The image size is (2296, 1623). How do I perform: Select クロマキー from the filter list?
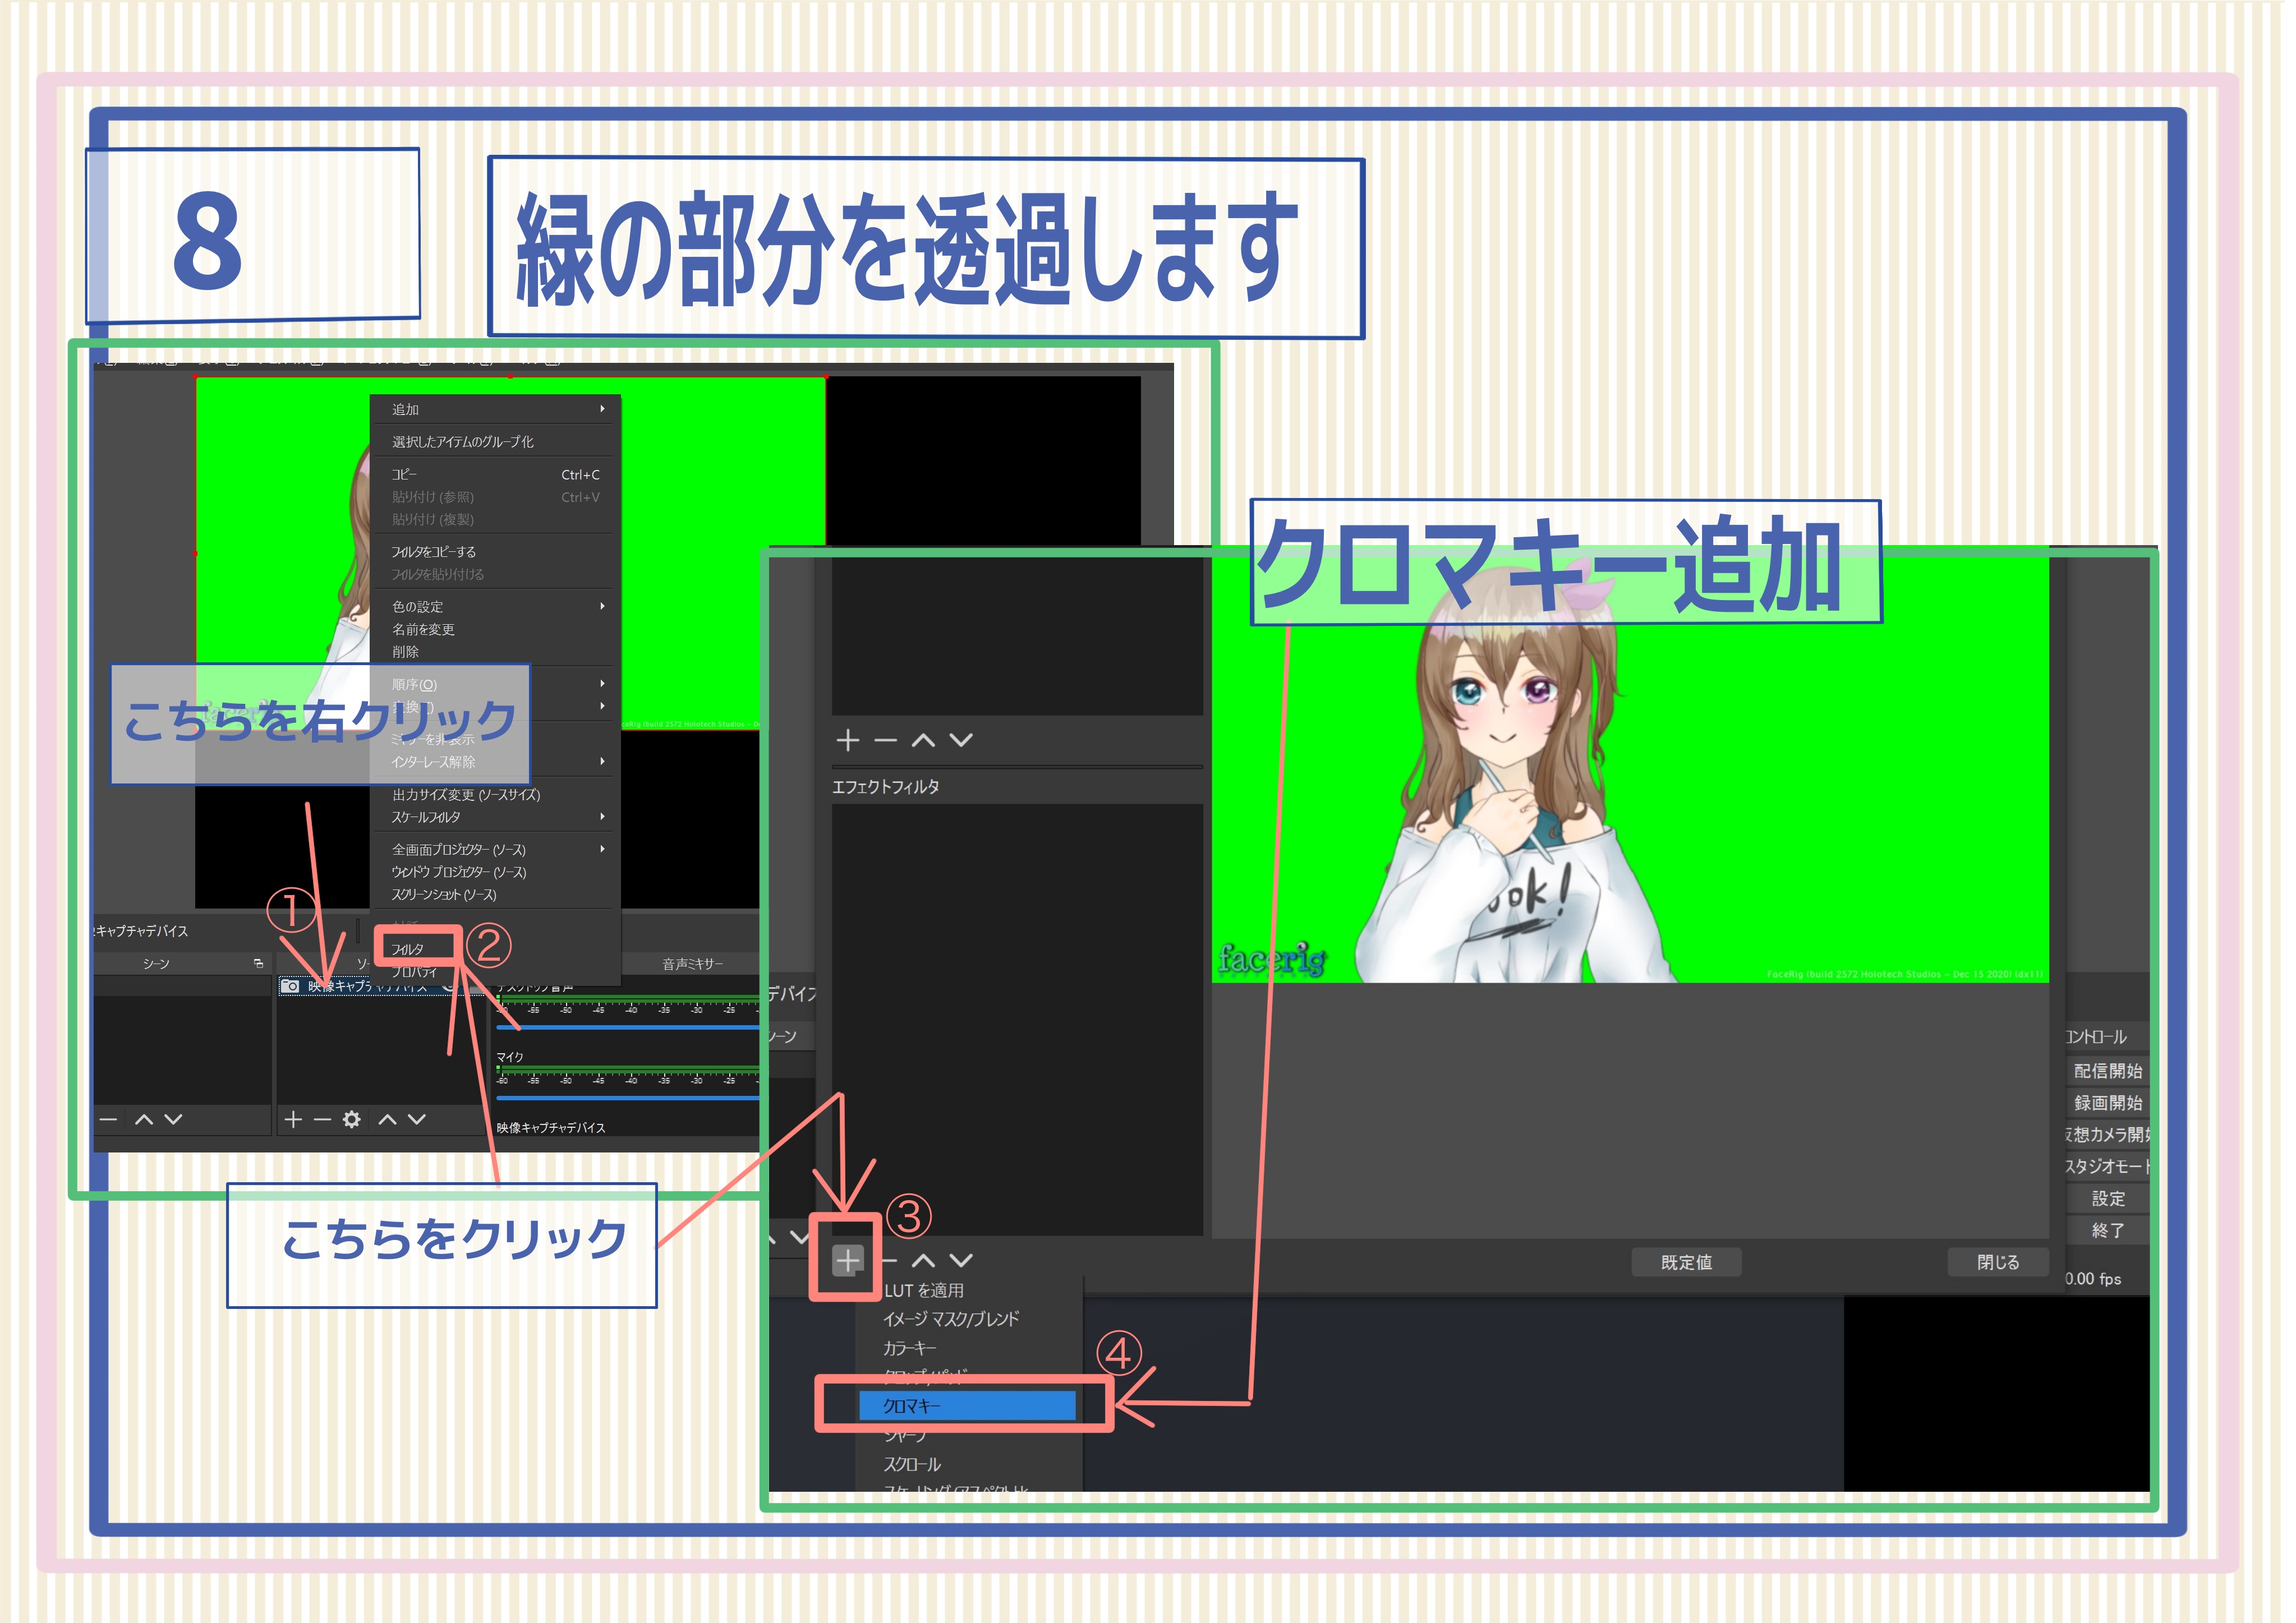pos(967,1407)
